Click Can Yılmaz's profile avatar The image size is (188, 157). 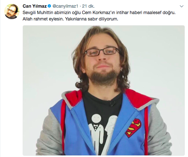(x=12, y=11)
